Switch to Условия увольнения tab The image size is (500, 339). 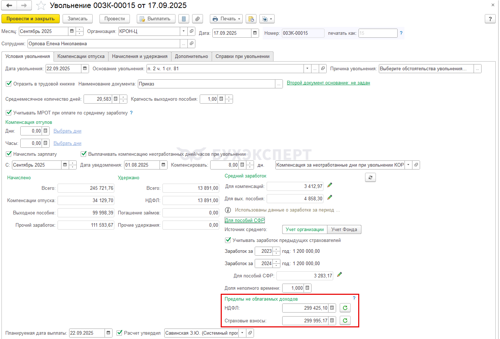coord(27,56)
